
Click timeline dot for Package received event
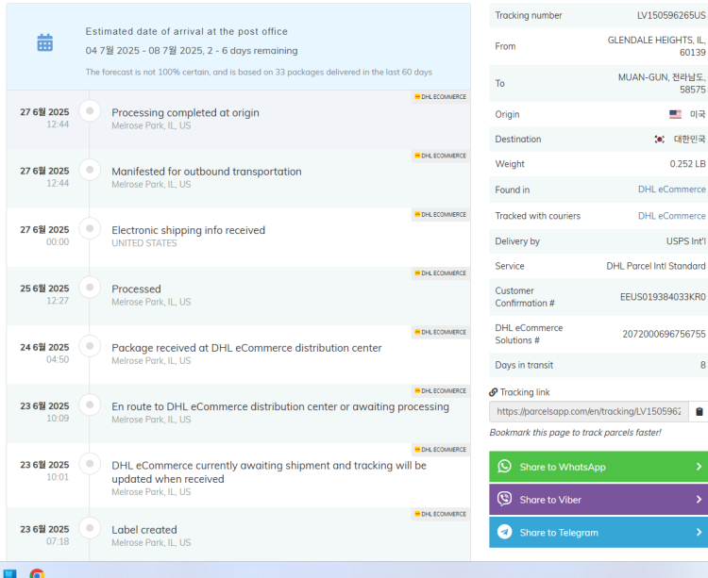[90, 346]
